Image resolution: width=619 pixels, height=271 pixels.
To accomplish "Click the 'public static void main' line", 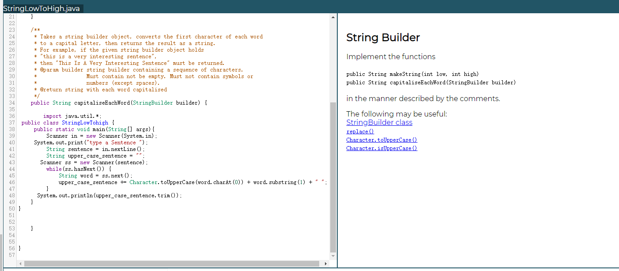I will tap(94, 129).
